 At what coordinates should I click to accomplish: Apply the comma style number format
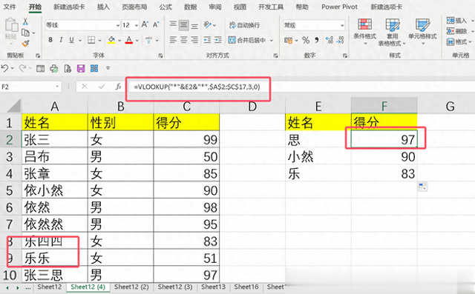pyautogui.click(x=317, y=40)
